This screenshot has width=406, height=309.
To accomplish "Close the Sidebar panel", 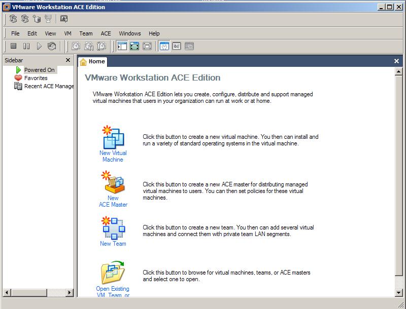I will tap(69, 60).
